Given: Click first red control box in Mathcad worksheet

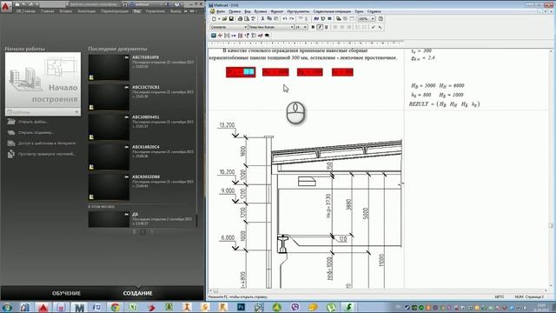Looking at the screenshot, I should click(241, 72).
